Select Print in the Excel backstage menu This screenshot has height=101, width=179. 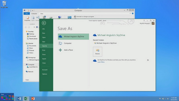pos(44,50)
